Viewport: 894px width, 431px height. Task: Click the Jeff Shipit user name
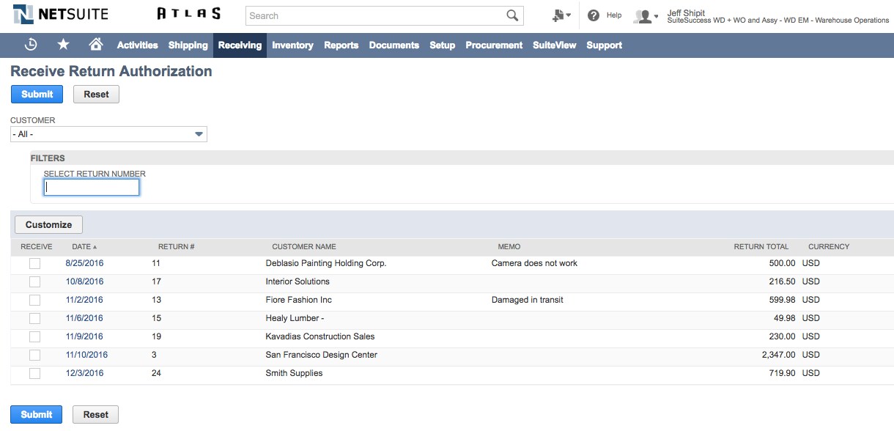[x=686, y=13]
